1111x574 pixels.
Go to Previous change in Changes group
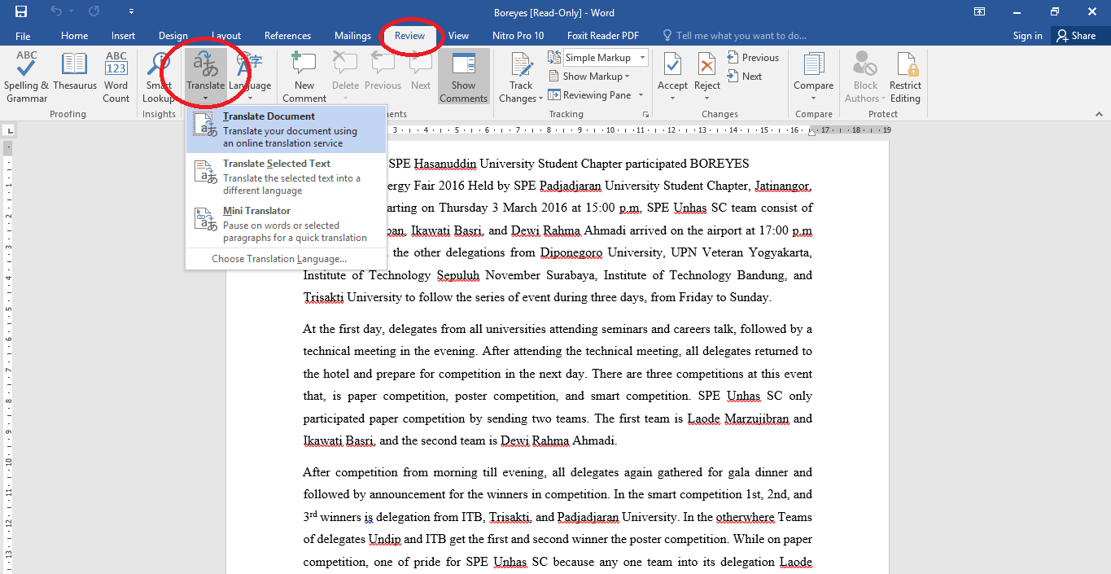point(753,58)
